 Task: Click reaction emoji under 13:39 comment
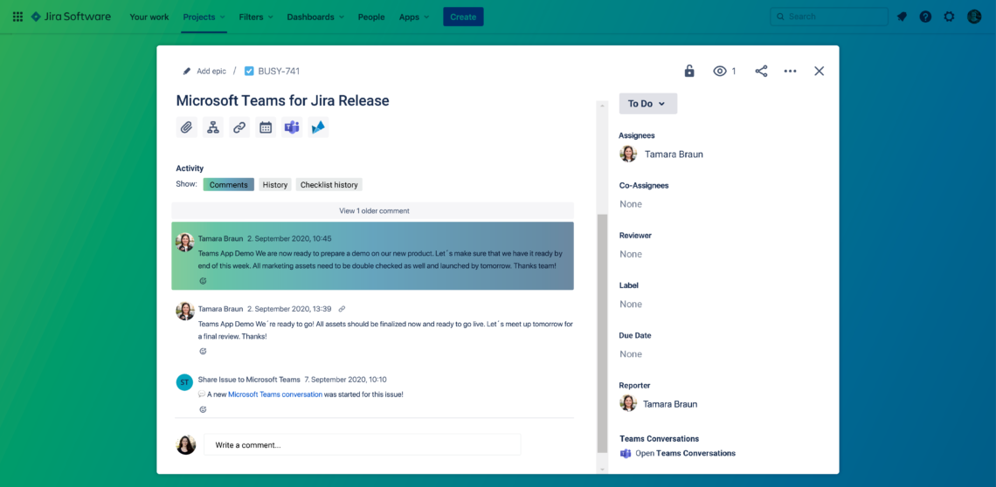pos(204,351)
